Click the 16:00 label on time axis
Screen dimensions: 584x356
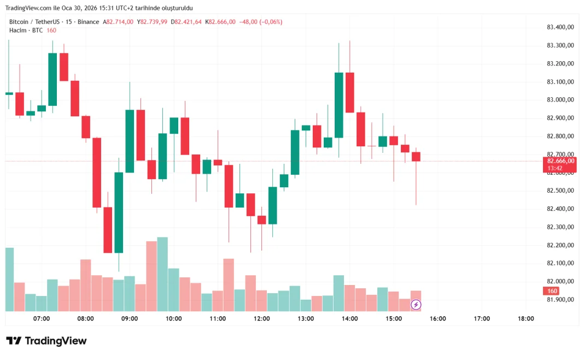(437, 318)
